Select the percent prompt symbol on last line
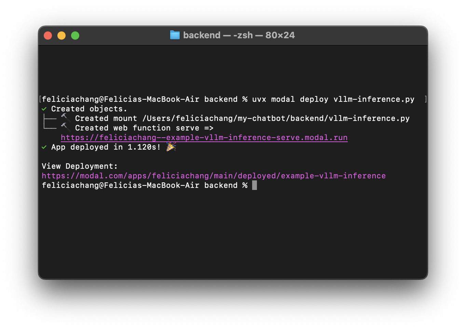The height and width of the screenshot is (330, 466). point(245,185)
